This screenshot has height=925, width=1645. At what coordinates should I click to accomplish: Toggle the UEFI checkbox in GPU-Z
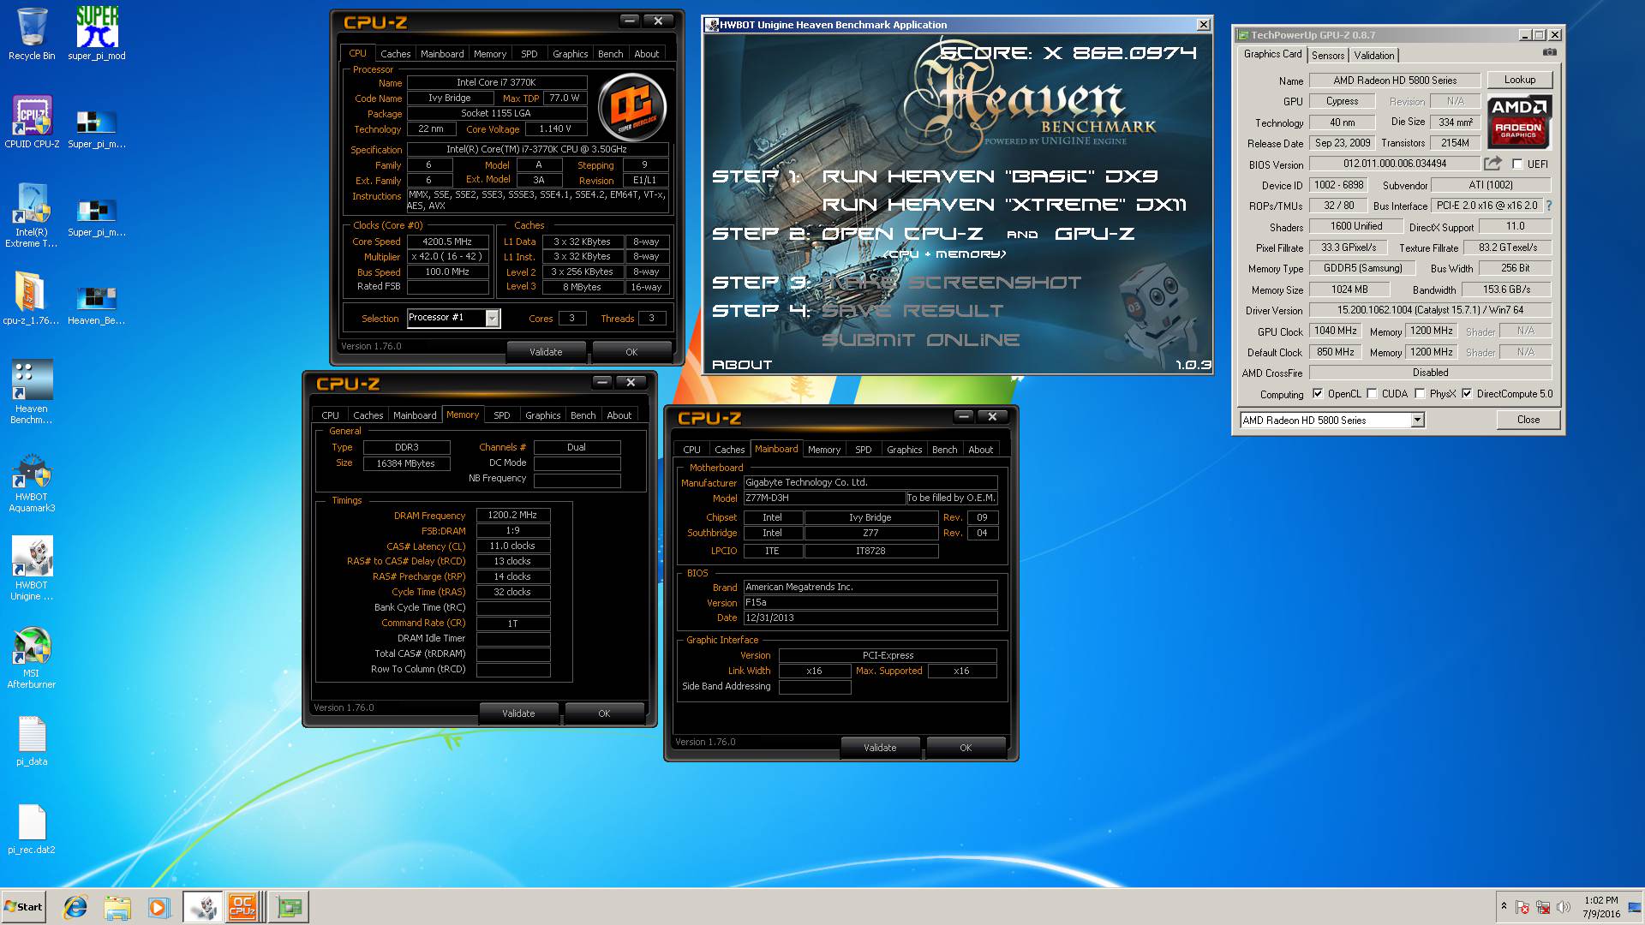1517,164
